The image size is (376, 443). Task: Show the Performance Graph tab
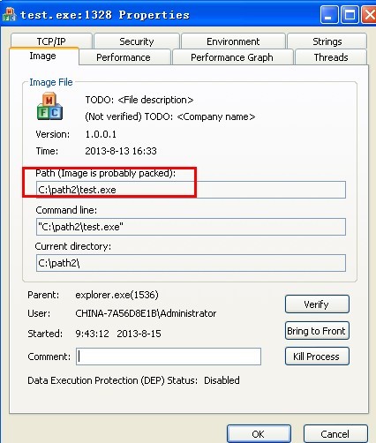point(232,57)
